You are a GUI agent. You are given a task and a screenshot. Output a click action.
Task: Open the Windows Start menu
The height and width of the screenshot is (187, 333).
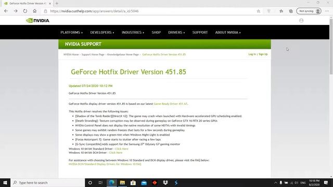[5, 182]
